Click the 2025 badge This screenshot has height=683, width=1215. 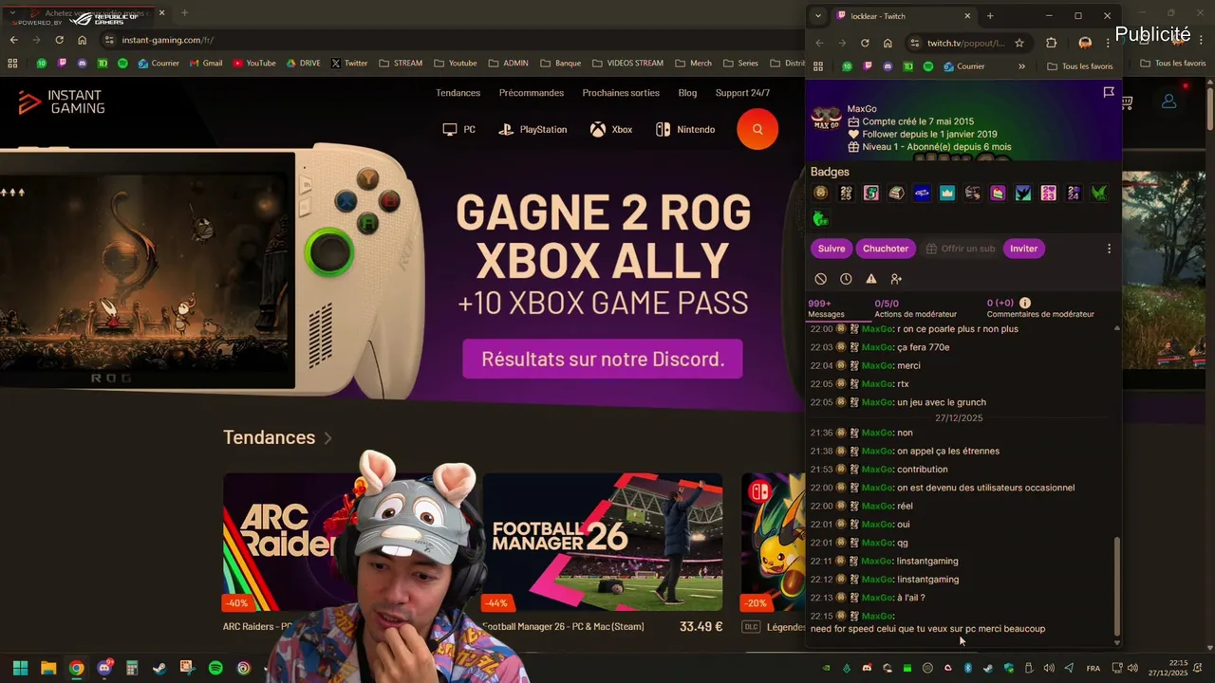click(847, 194)
